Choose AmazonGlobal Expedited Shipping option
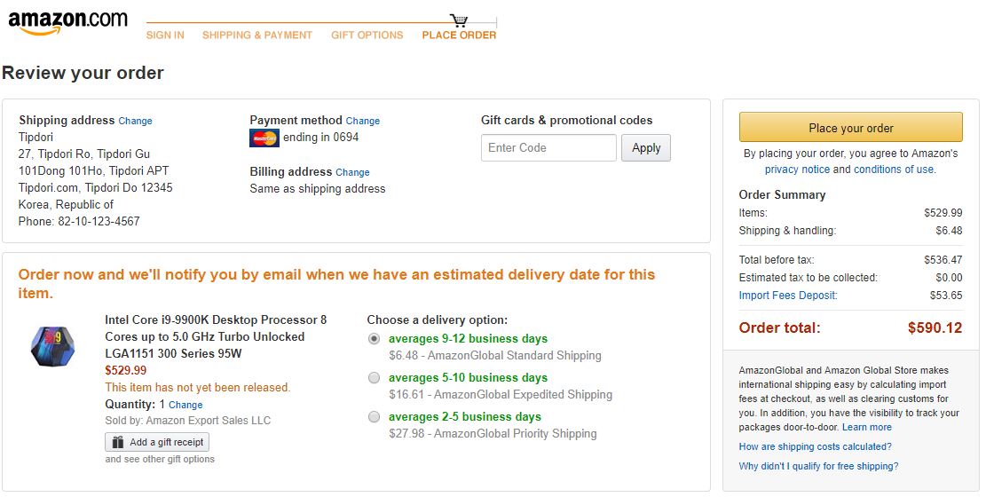986x497 pixels. pyautogui.click(x=375, y=377)
